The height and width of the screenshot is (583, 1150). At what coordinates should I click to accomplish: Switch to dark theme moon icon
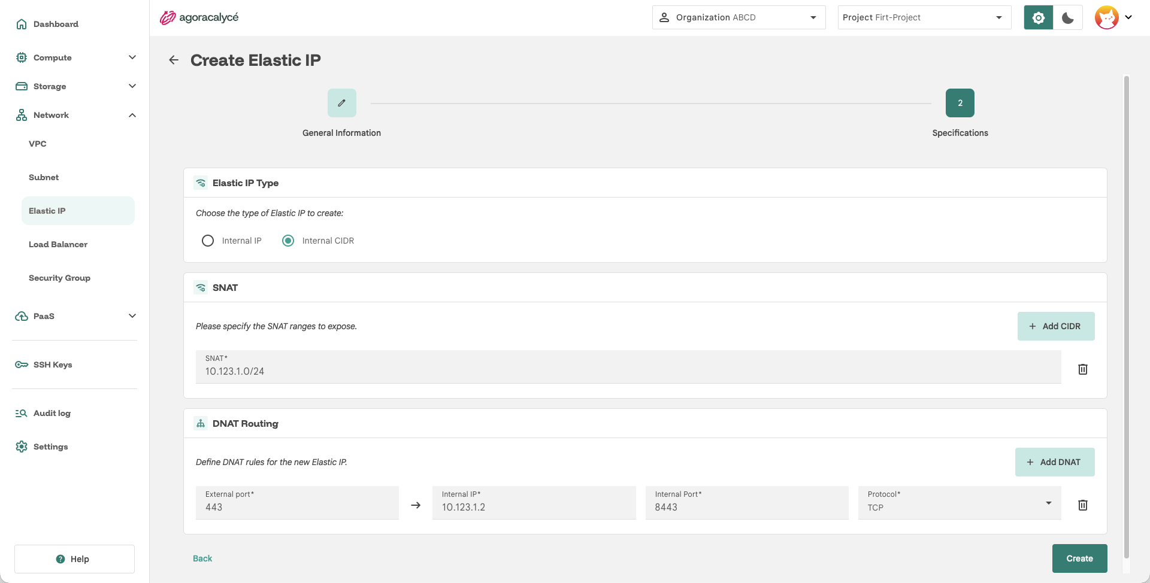[x=1068, y=17]
